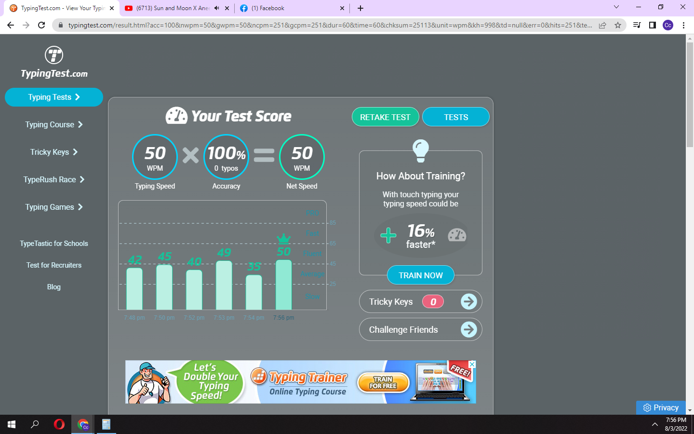Open Test for Recruiters link
This screenshot has width=694, height=434.
[x=54, y=265]
